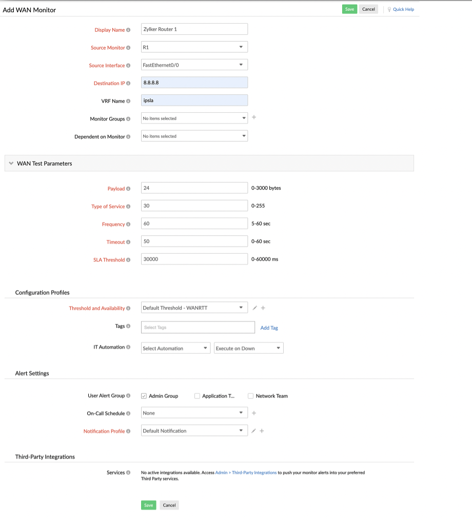Click the pencil icon to edit Notification Profile
The image size is (472, 525).
coord(253,431)
